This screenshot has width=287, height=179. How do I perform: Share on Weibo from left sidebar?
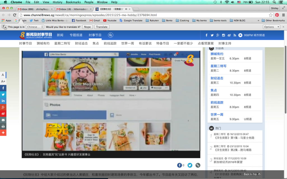[x=3, y=114]
